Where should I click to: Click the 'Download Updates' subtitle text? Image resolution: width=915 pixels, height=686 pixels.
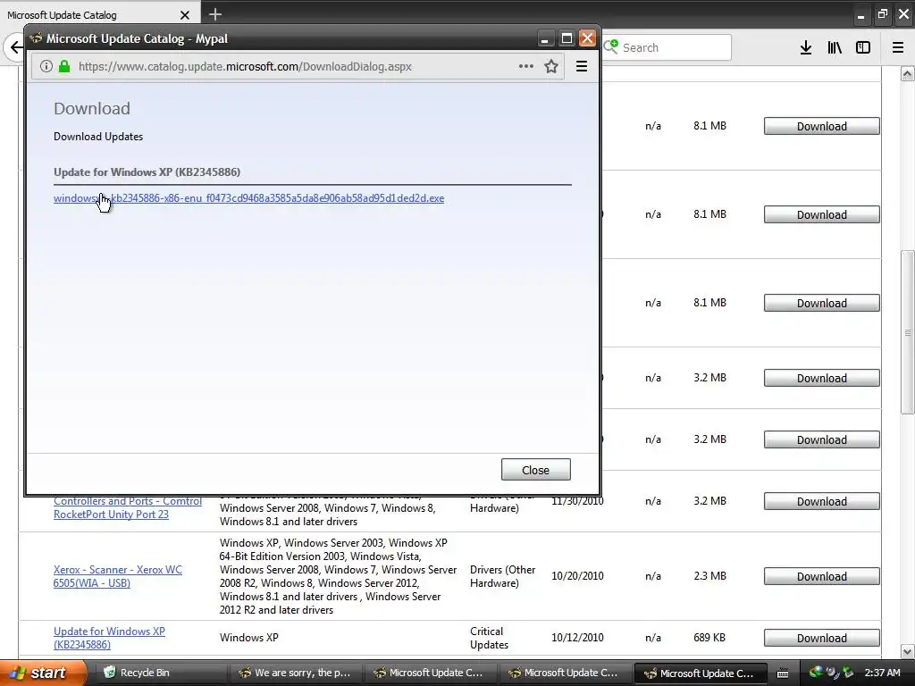click(98, 137)
